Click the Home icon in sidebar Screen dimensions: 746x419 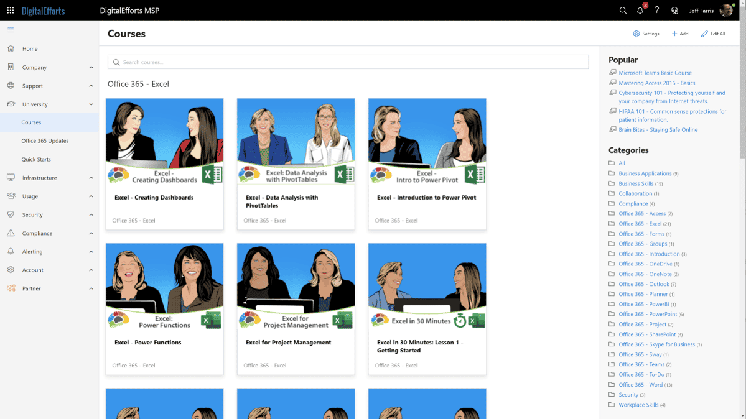pos(11,48)
